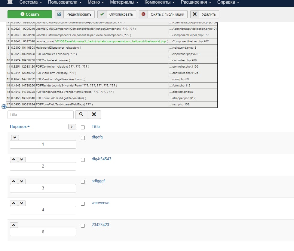Click the search magnifier icon button
This screenshot has height=251, width=294.
[81, 114]
